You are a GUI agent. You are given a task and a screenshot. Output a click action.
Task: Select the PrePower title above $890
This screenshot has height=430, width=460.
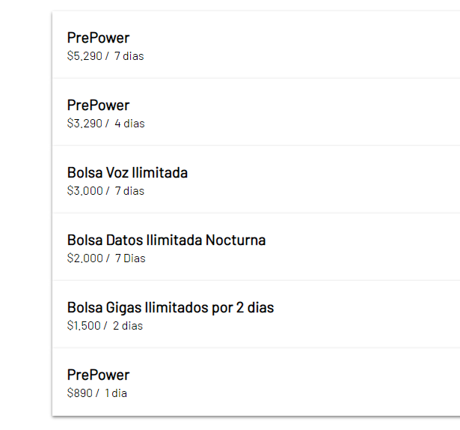point(98,375)
